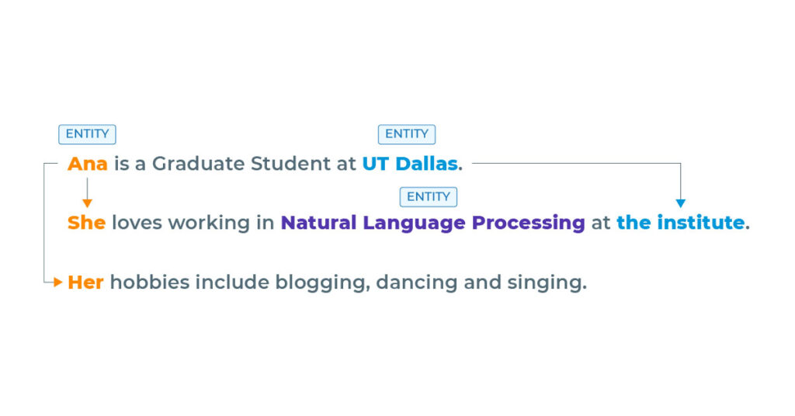
Task: Select the blue phrase the institute
Action: click(680, 223)
